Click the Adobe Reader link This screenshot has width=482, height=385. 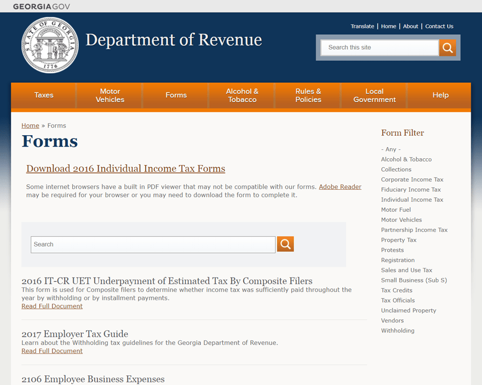(x=340, y=187)
